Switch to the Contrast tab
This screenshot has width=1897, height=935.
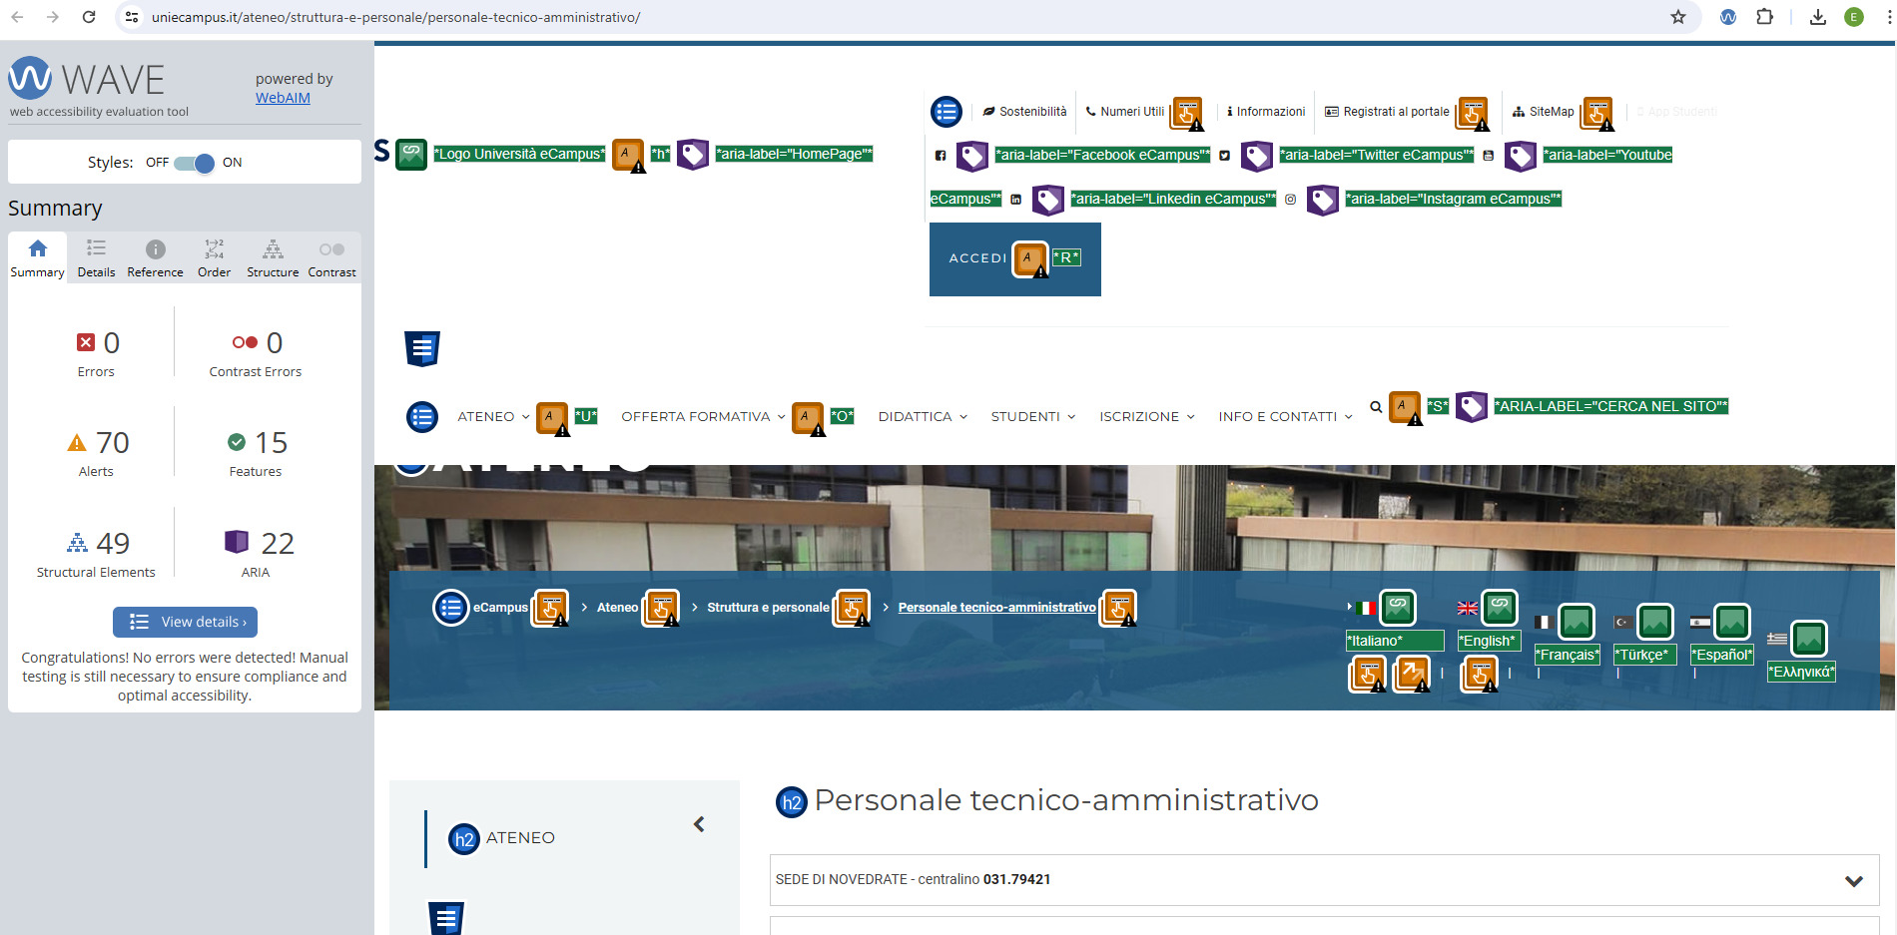tap(331, 257)
